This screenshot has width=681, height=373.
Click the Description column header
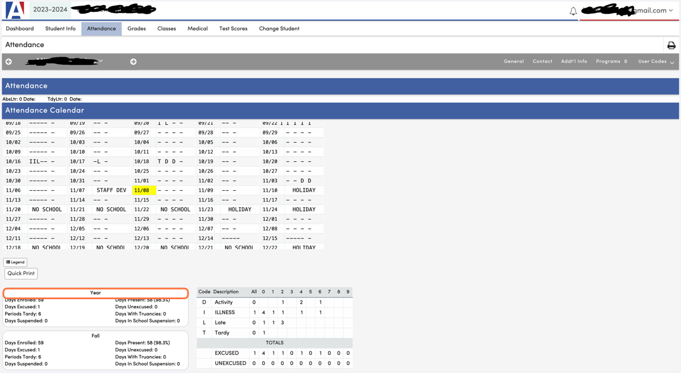point(226,292)
